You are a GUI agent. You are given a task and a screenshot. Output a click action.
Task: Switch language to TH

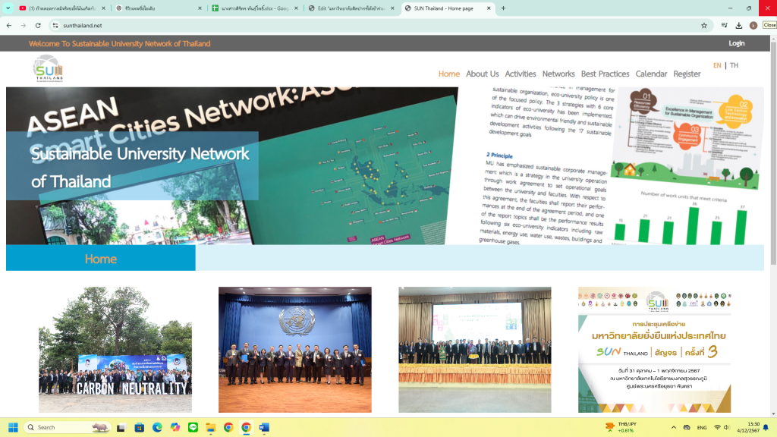tap(734, 65)
